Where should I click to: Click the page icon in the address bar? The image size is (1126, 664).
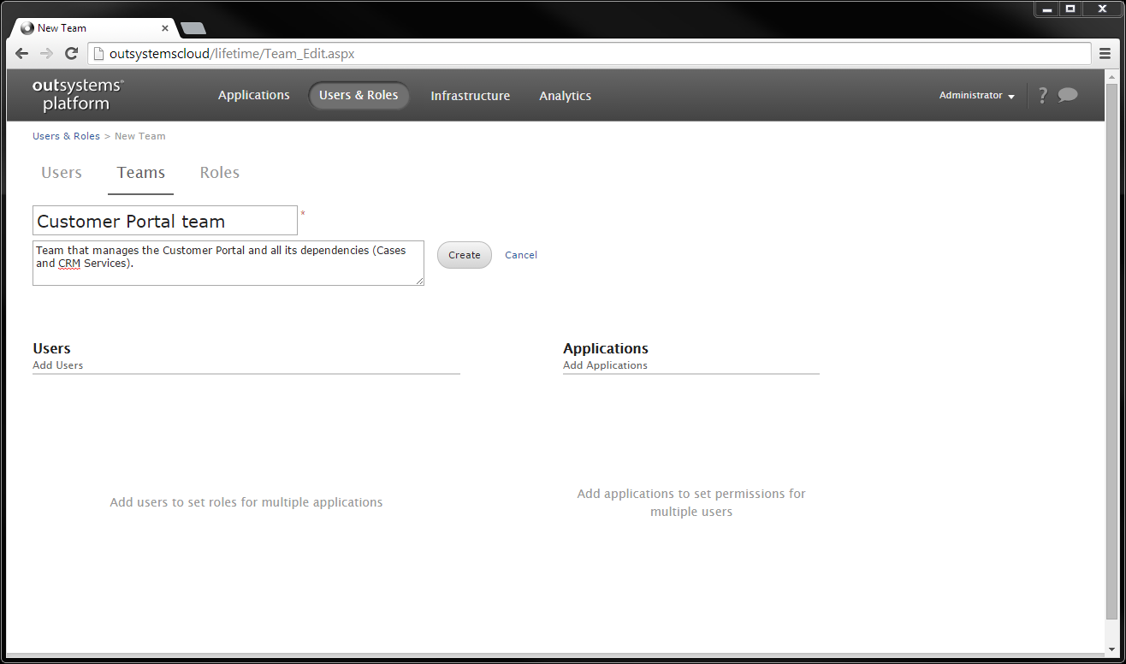tap(97, 53)
